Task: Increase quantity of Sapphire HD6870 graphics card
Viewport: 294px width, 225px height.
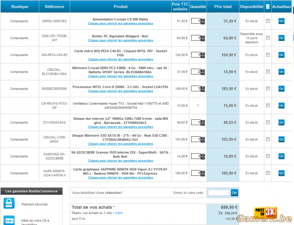Action: (203, 172)
